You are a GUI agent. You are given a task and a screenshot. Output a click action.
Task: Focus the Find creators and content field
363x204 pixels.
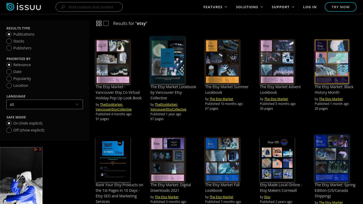point(89,7)
